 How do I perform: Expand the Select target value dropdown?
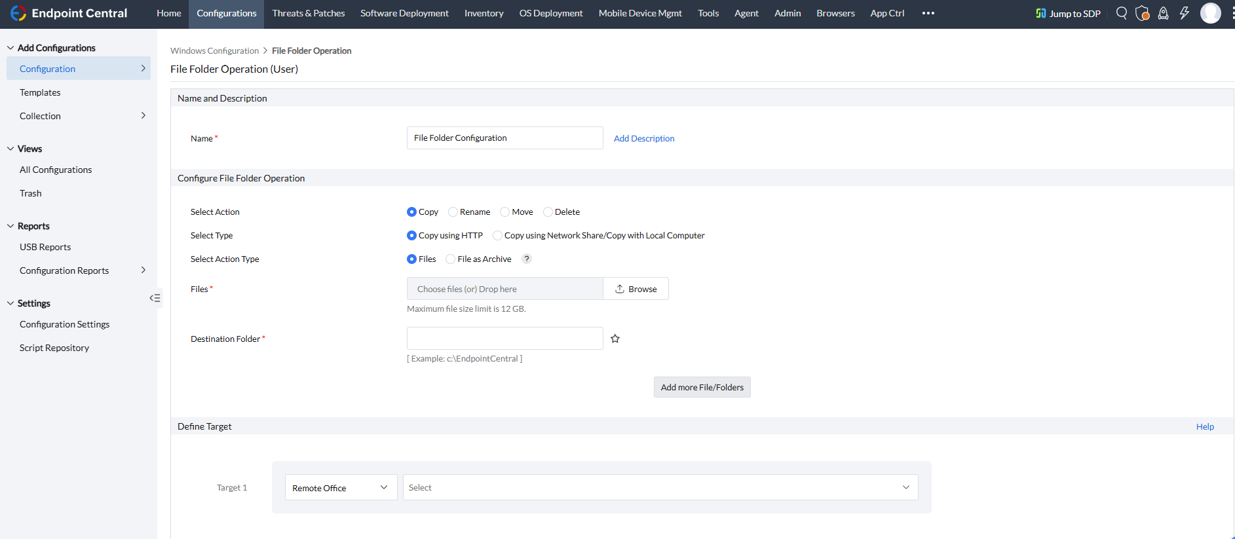pos(660,487)
